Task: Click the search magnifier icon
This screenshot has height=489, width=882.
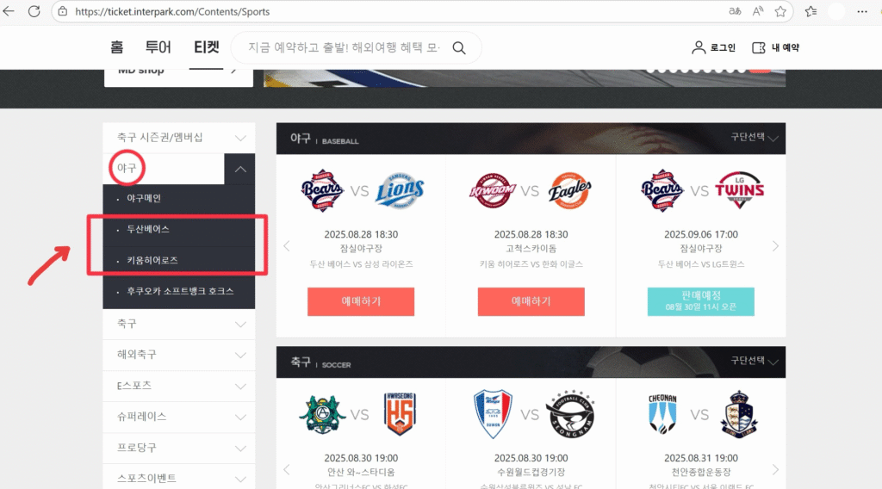Action: pyautogui.click(x=459, y=47)
